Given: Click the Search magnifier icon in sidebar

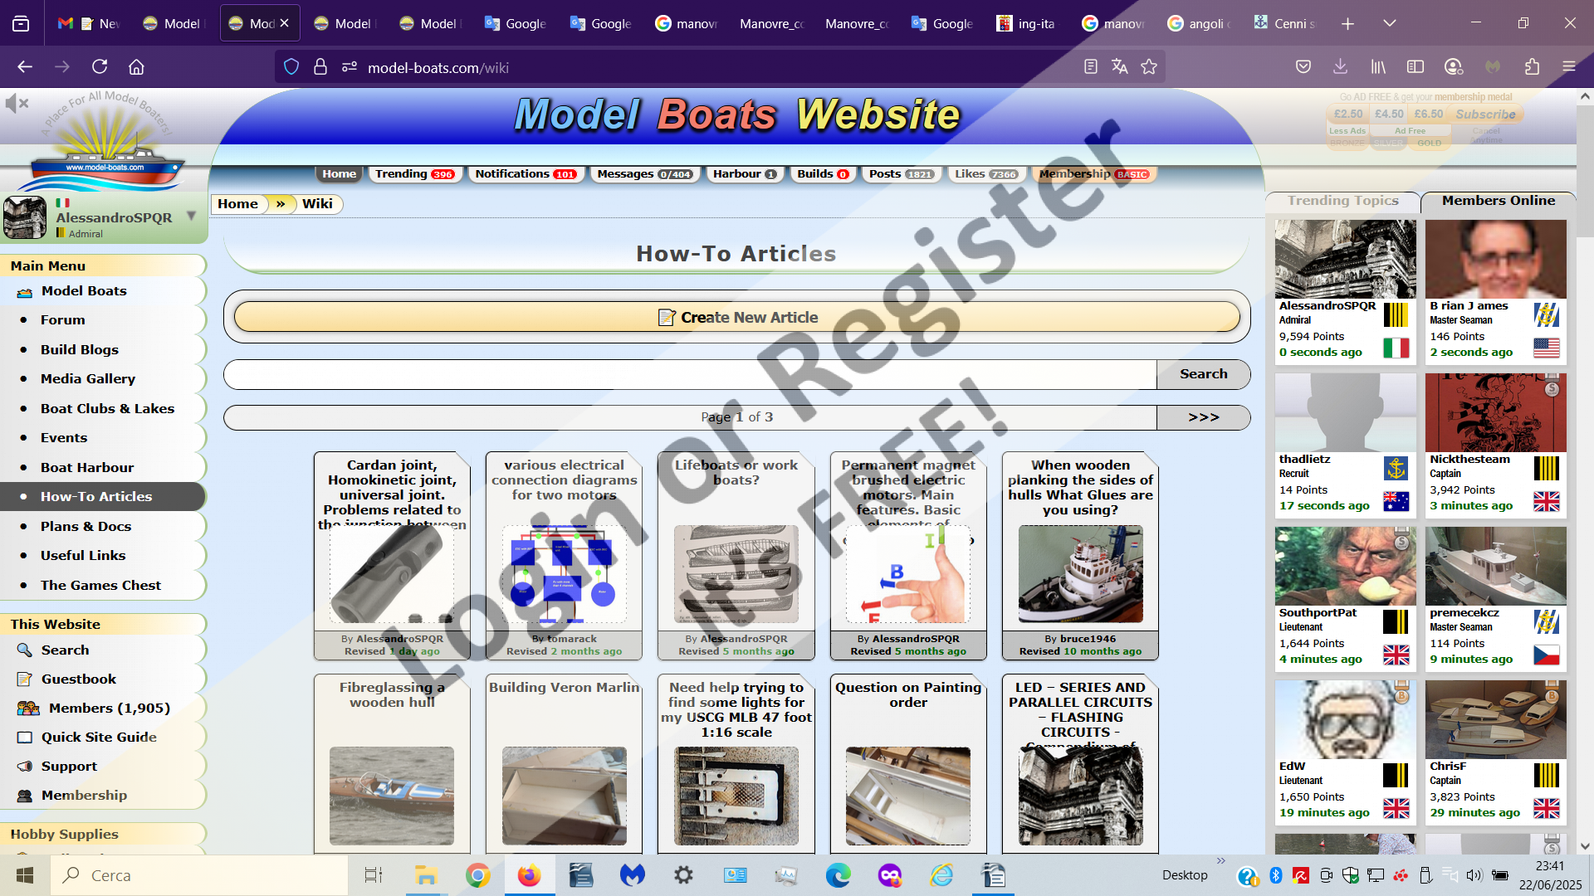Looking at the screenshot, I should pos(25,650).
